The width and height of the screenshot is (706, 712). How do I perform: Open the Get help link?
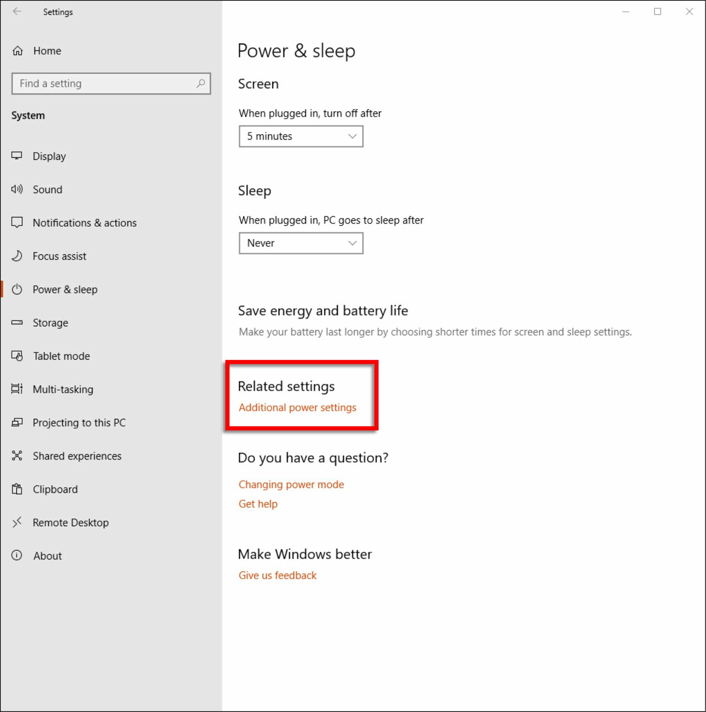(258, 504)
